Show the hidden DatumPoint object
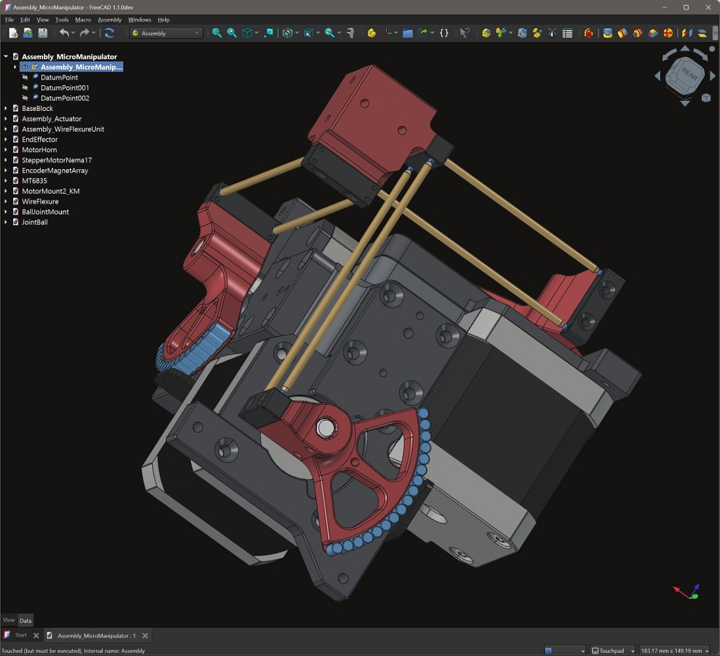 click(26, 77)
